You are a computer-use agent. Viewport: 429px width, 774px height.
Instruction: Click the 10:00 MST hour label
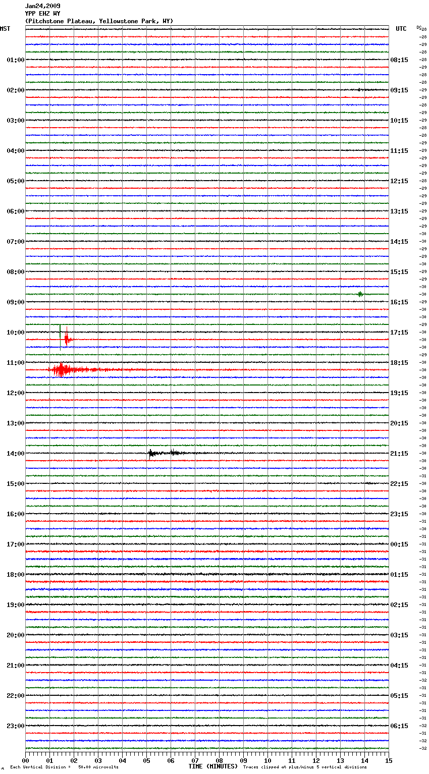pos(16,333)
